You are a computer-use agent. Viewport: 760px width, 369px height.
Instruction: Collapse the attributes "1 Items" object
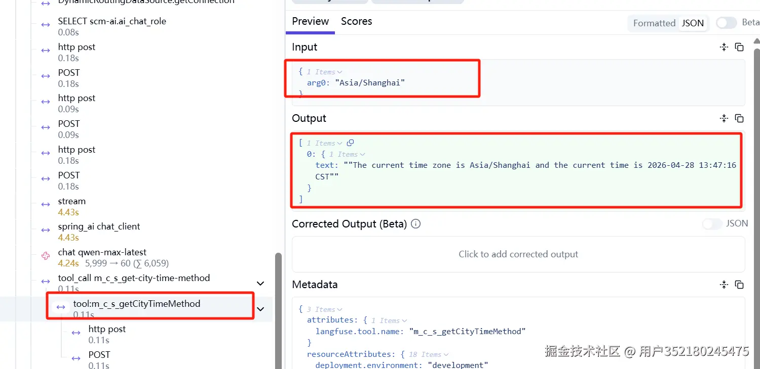(389, 320)
